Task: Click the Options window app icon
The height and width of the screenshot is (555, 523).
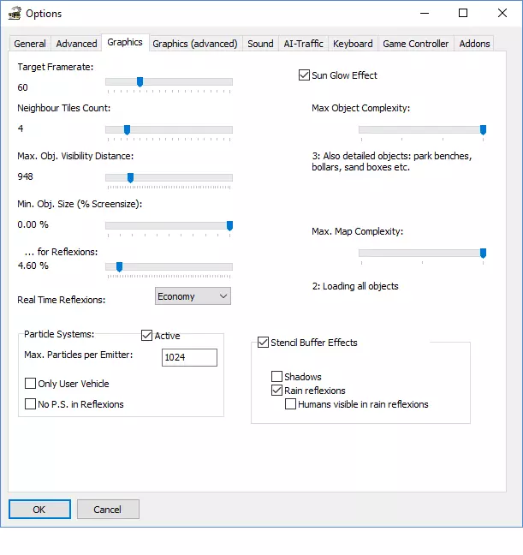Action: tap(15, 14)
